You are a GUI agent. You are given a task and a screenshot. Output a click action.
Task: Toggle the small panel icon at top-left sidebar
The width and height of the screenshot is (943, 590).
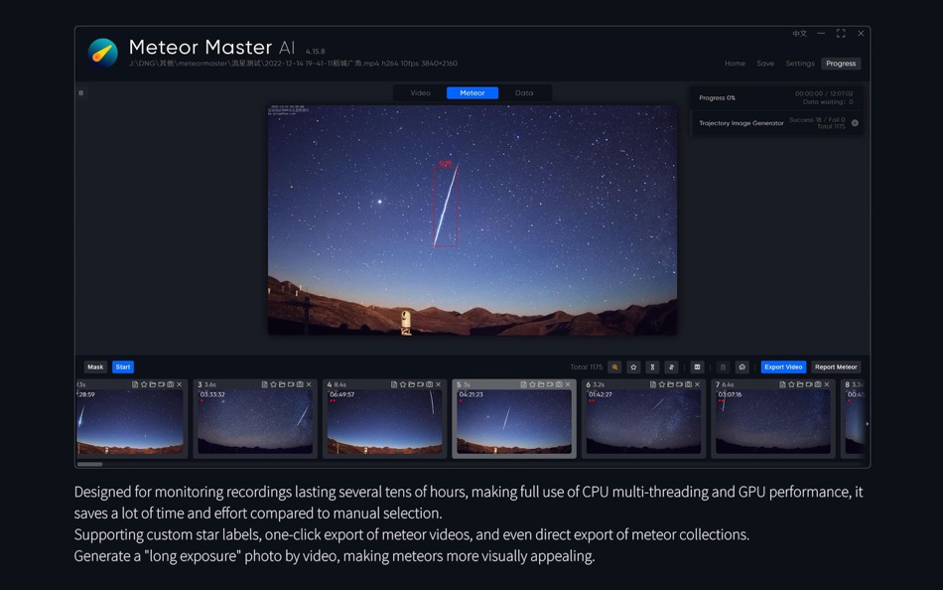[80, 92]
